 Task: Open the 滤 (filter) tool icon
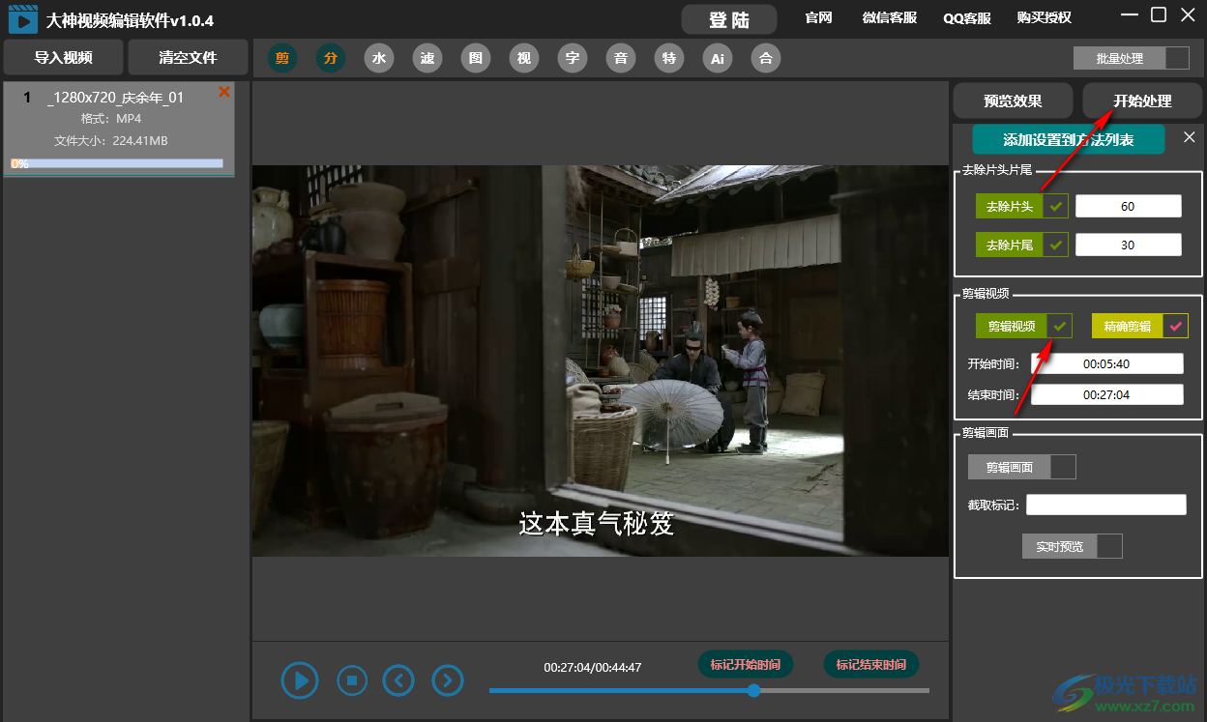(427, 58)
